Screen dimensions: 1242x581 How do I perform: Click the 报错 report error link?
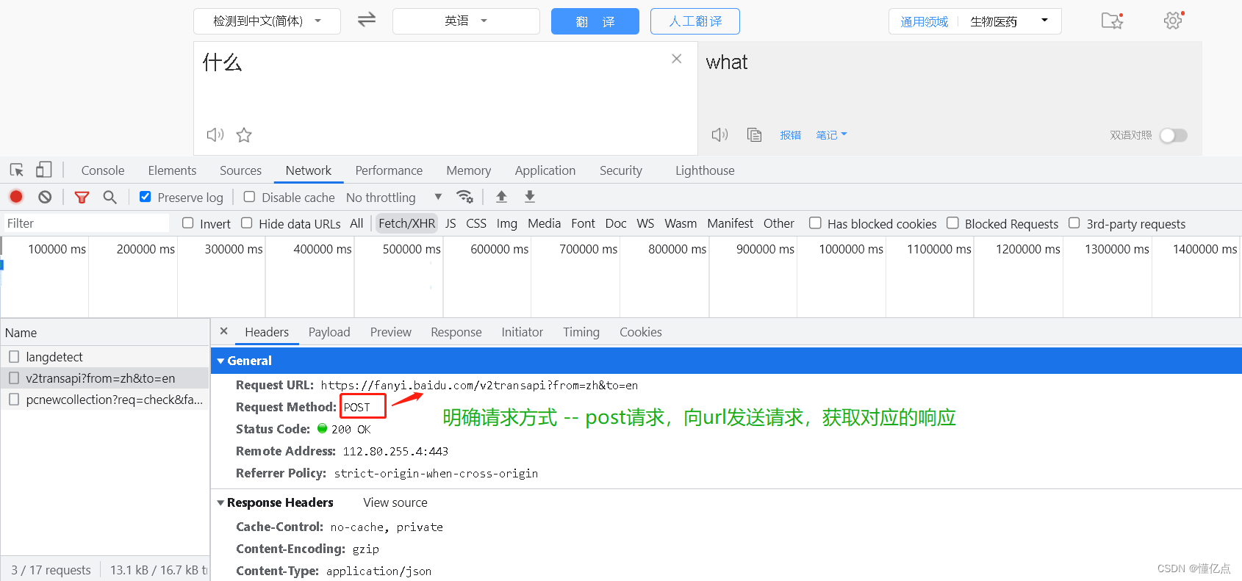pos(791,135)
